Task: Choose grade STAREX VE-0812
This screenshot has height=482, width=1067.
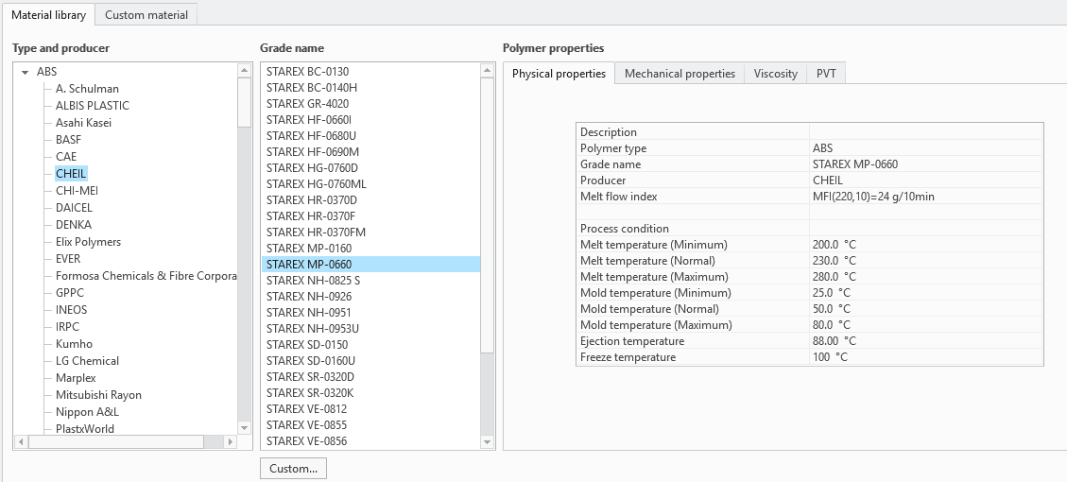Action: pyautogui.click(x=370, y=409)
